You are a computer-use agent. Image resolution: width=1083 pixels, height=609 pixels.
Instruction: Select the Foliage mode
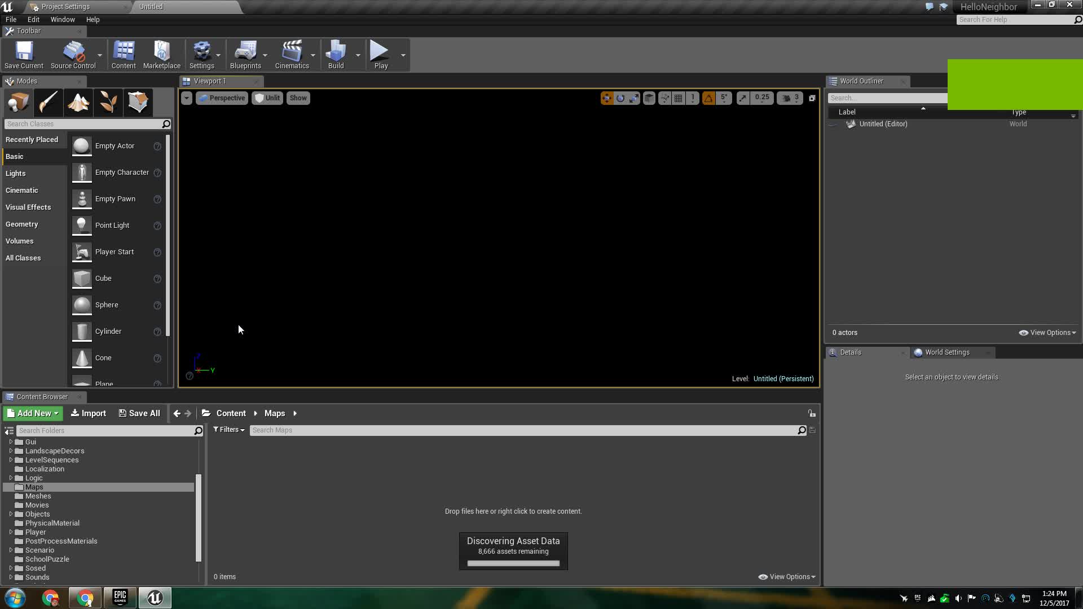(x=108, y=102)
